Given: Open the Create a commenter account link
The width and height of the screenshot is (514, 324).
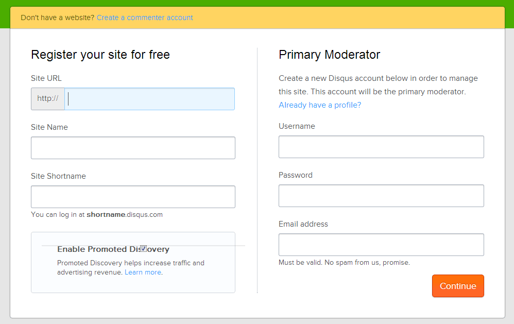Looking at the screenshot, I should click(145, 18).
